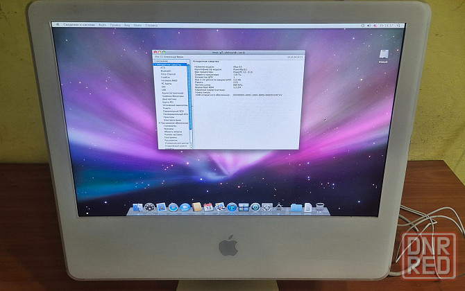Activate Spaces icon in Dock
Image resolution: width=465 pixels, height=291 pixels.
click(244, 207)
